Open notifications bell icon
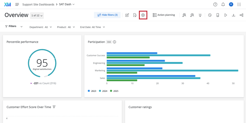The width and height of the screenshot is (246, 123). click(223, 4)
